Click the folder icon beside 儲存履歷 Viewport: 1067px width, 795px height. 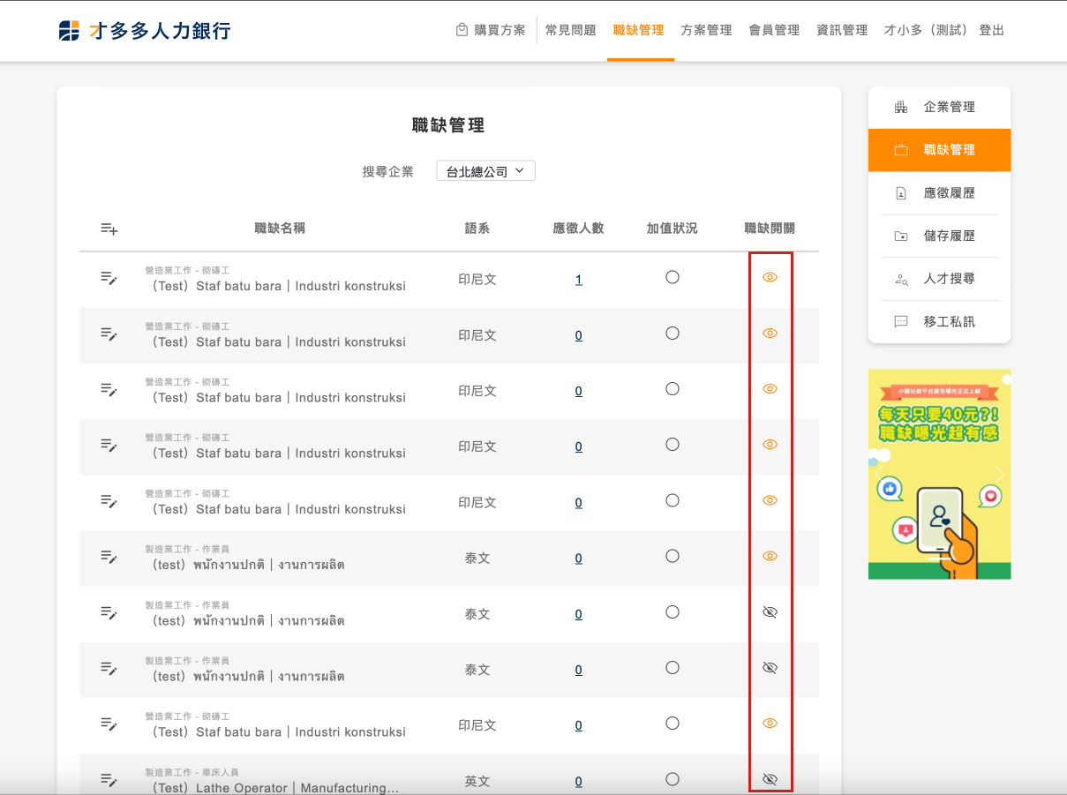coord(900,236)
